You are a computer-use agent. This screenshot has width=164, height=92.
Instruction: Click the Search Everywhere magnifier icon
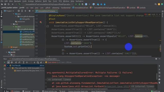point(156,4)
